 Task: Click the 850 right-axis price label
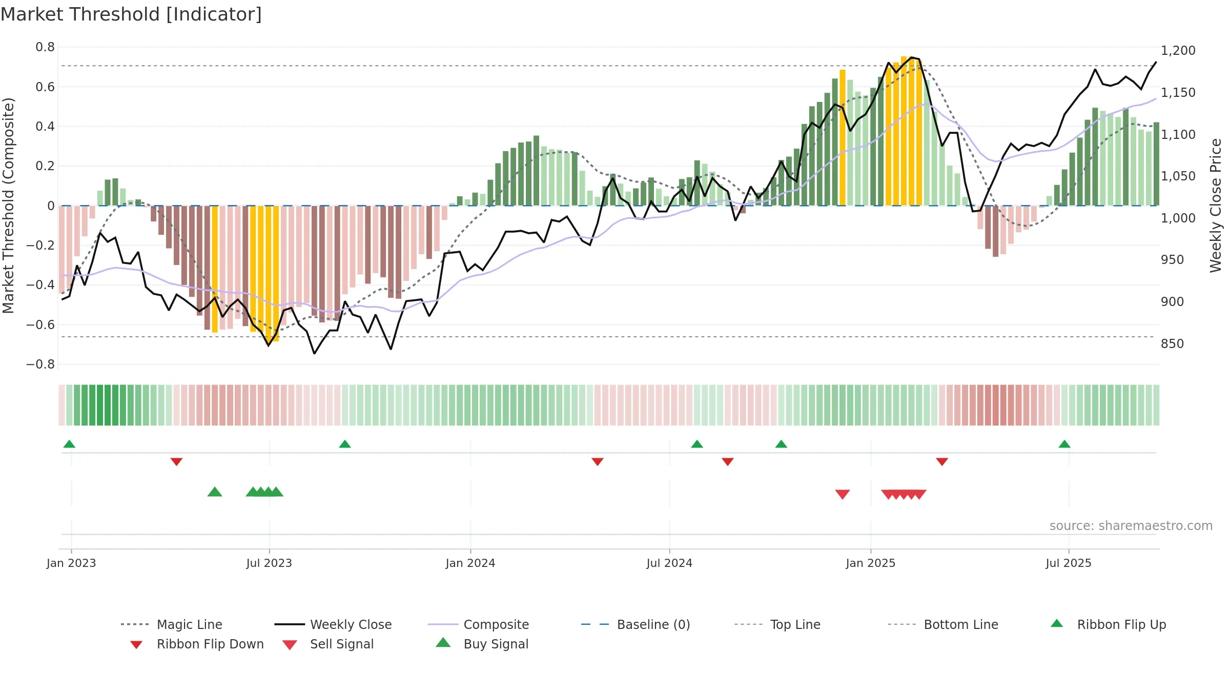point(1172,344)
